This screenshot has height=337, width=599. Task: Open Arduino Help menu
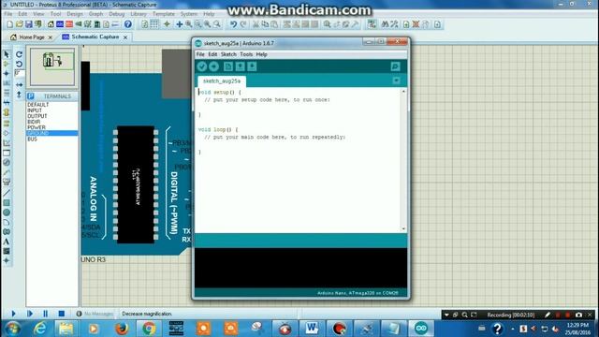tap(261, 54)
